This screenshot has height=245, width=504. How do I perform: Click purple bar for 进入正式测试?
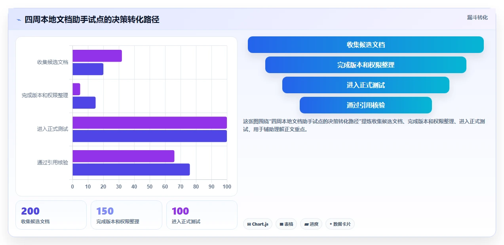(x=150, y=122)
